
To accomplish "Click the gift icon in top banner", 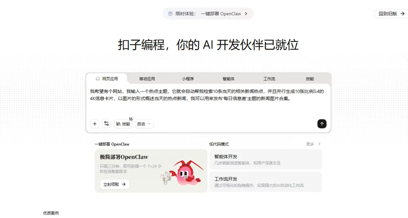I will tap(170, 14).
